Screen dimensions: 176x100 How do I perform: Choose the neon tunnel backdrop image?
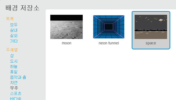click(x=109, y=27)
